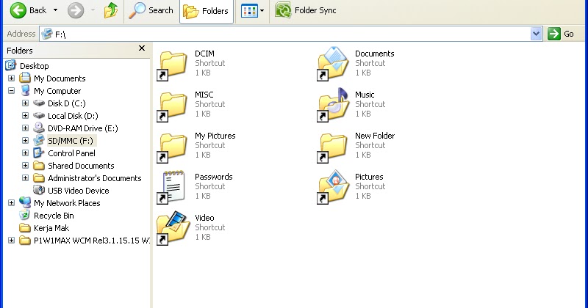Select the Music shortcut icon
This screenshot has height=308, width=588.
click(x=333, y=105)
